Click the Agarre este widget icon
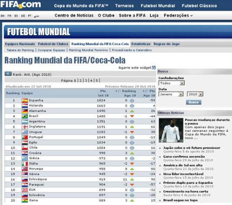Viewport: 232px width, 205px height. click(x=154, y=68)
